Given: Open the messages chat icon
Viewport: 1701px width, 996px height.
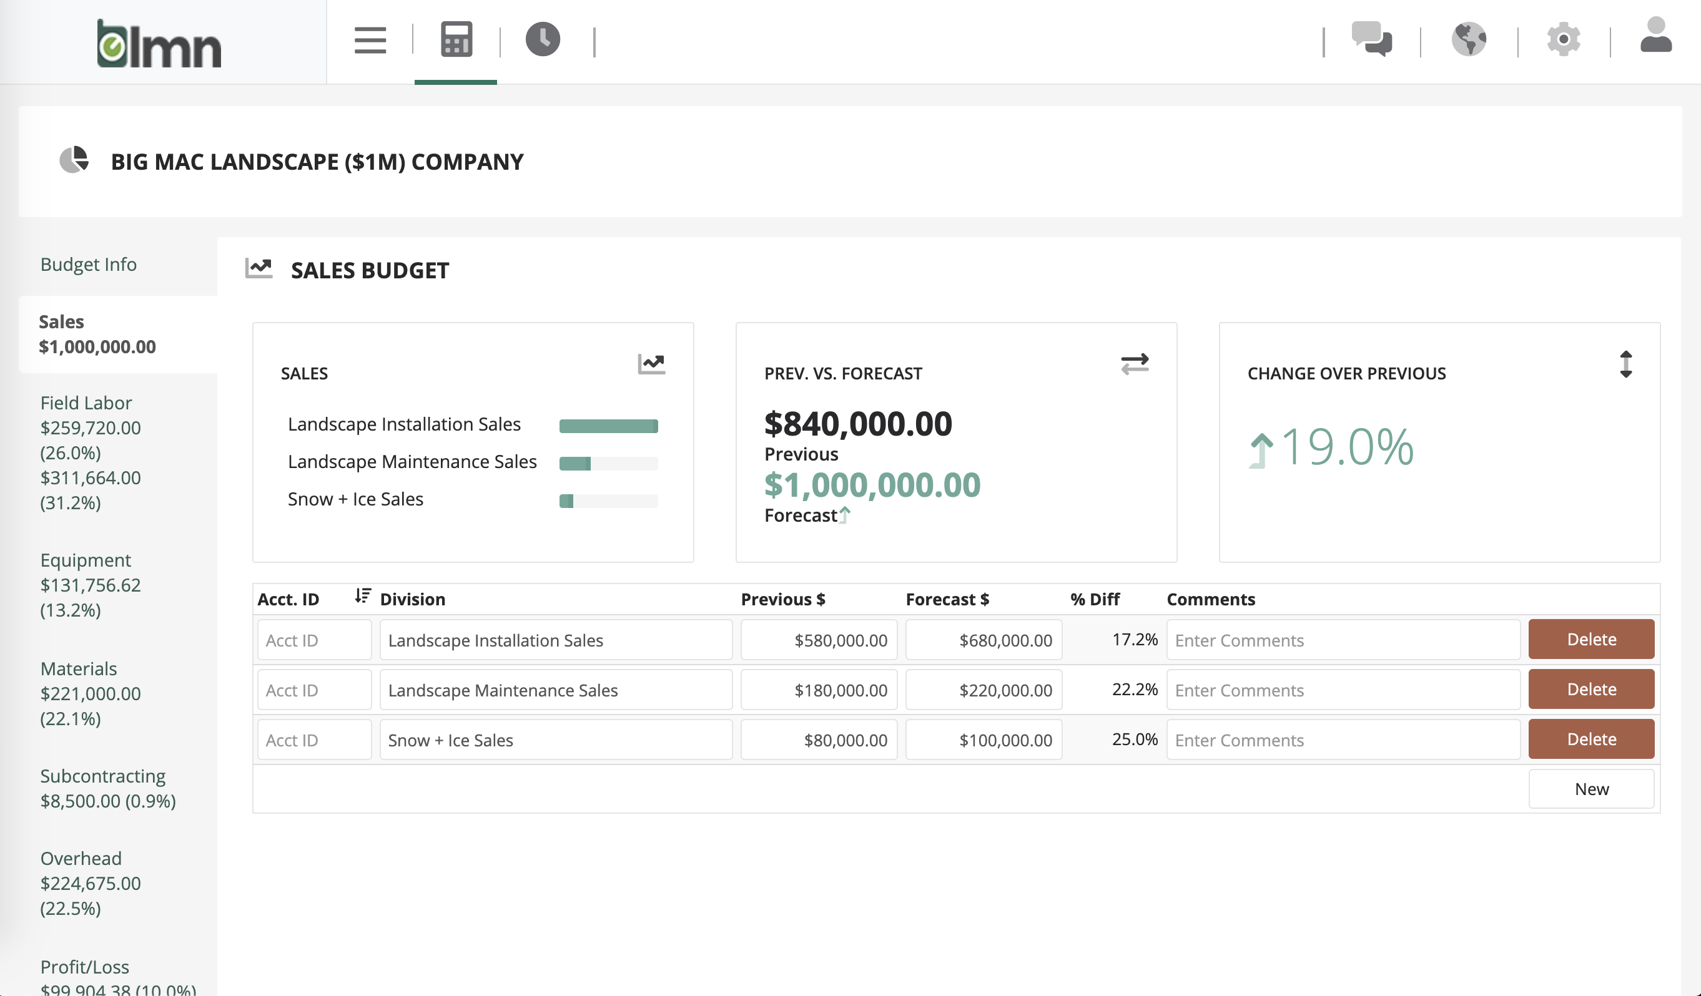Looking at the screenshot, I should 1374,40.
